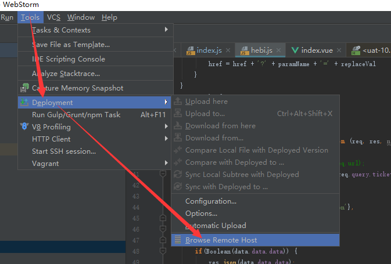Viewport: 391px width, 264px height.
Task: Click the Capture Memory Snapshot icon
Action: pos(24,88)
